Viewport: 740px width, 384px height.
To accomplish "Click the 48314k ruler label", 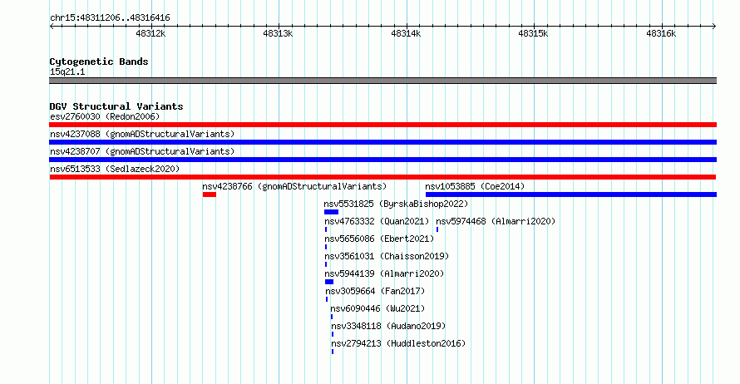I will pyautogui.click(x=406, y=33).
